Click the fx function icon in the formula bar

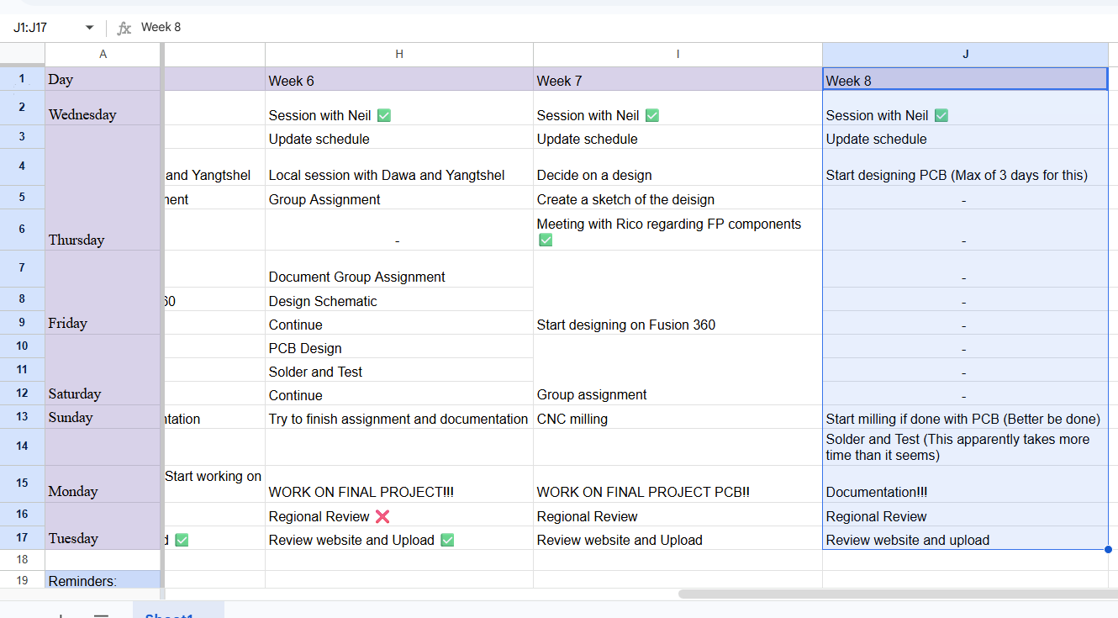pos(124,27)
